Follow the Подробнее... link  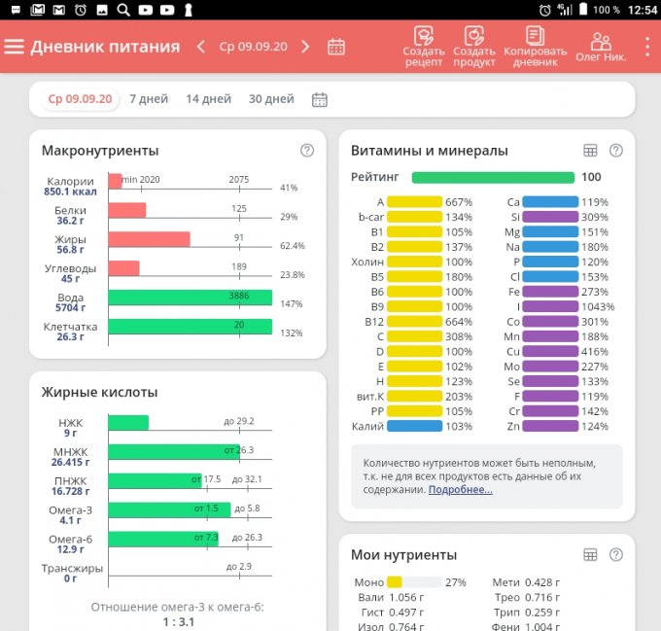click(460, 490)
